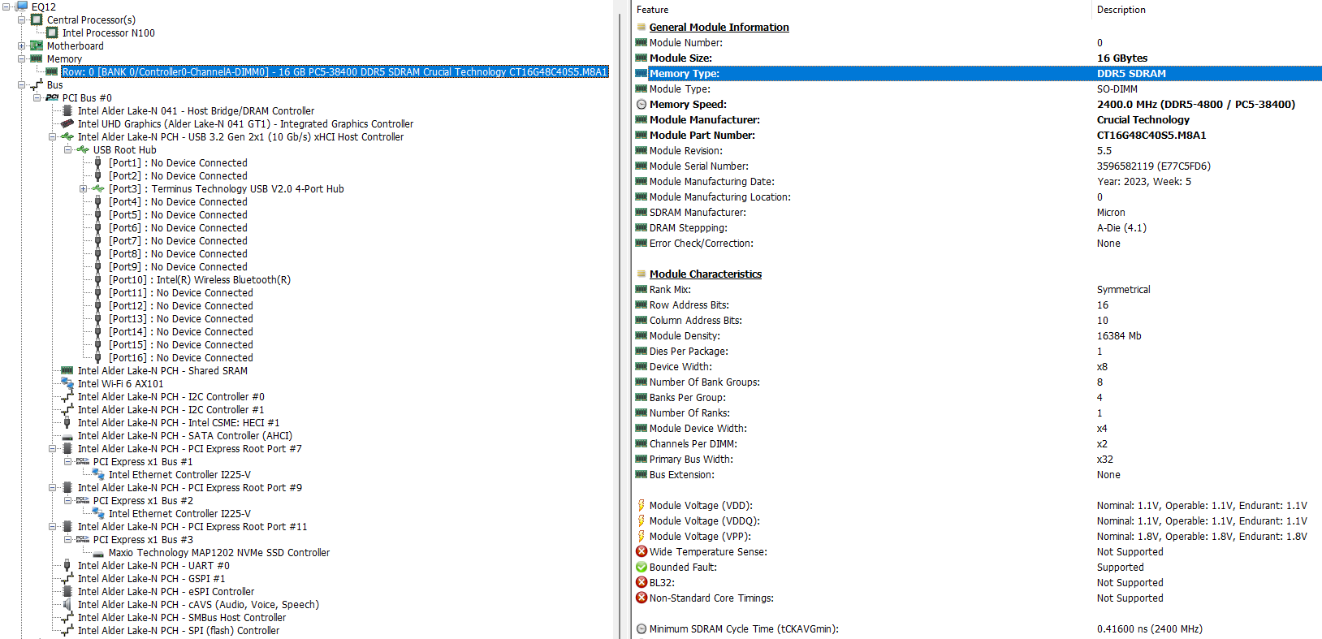The image size is (1322, 639).
Task: Click the Motherboard icon in tree
Action: tap(37, 45)
